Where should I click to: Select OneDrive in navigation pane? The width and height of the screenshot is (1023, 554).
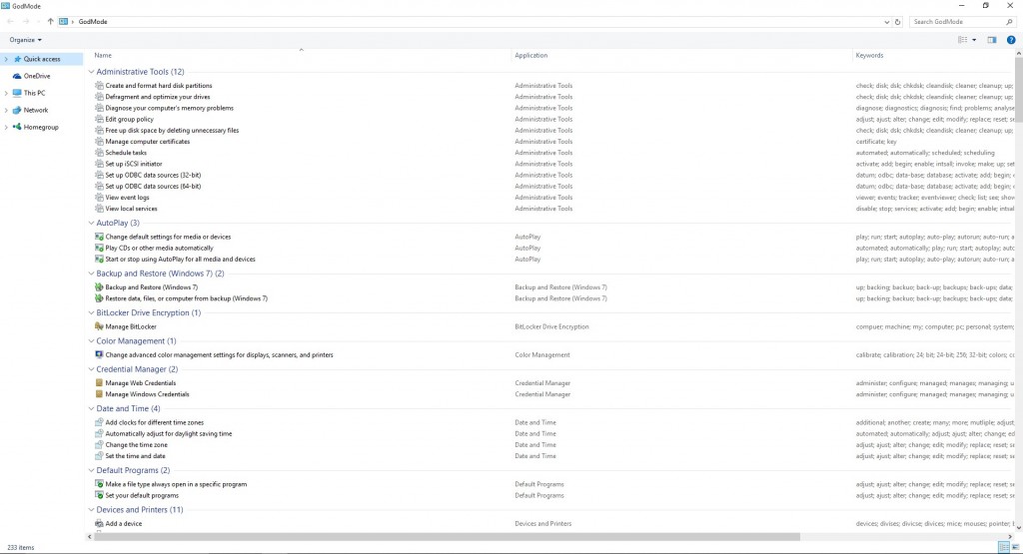point(37,76)
